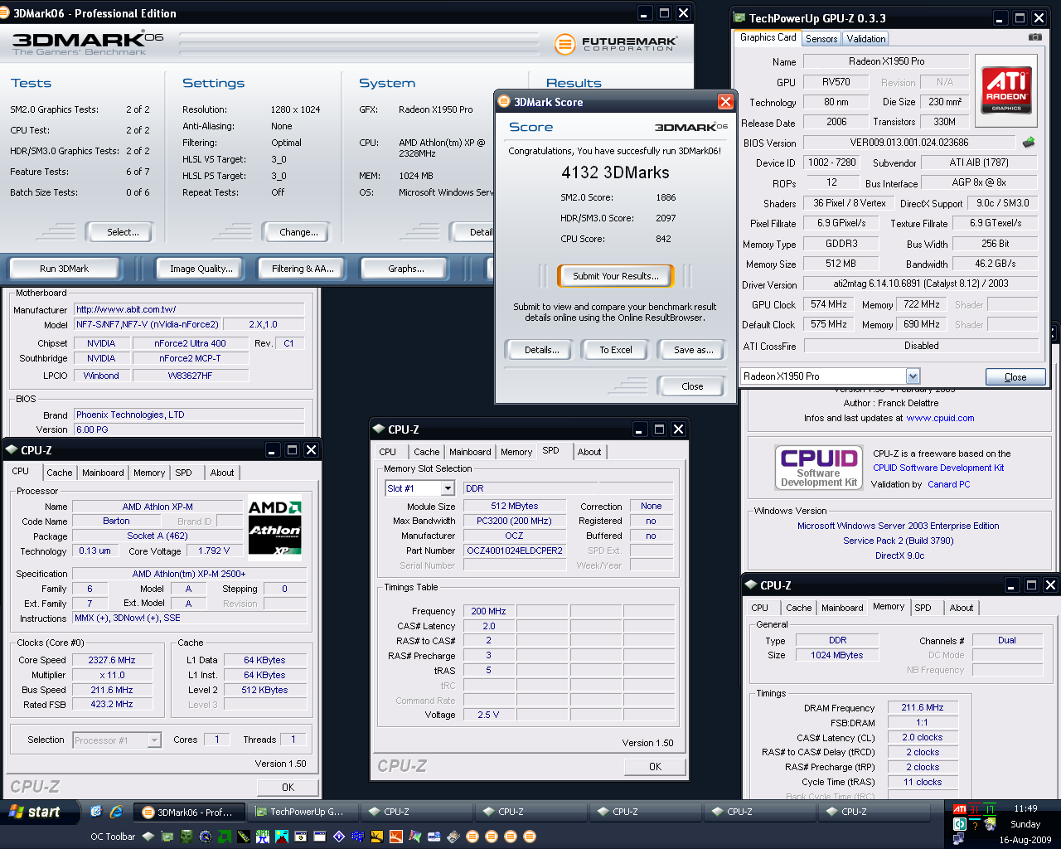Click the http://www.abit.com.tw/ manufacturer field
The width and height of the screenshot is (1061, 849).
click(x=189, y=309)
